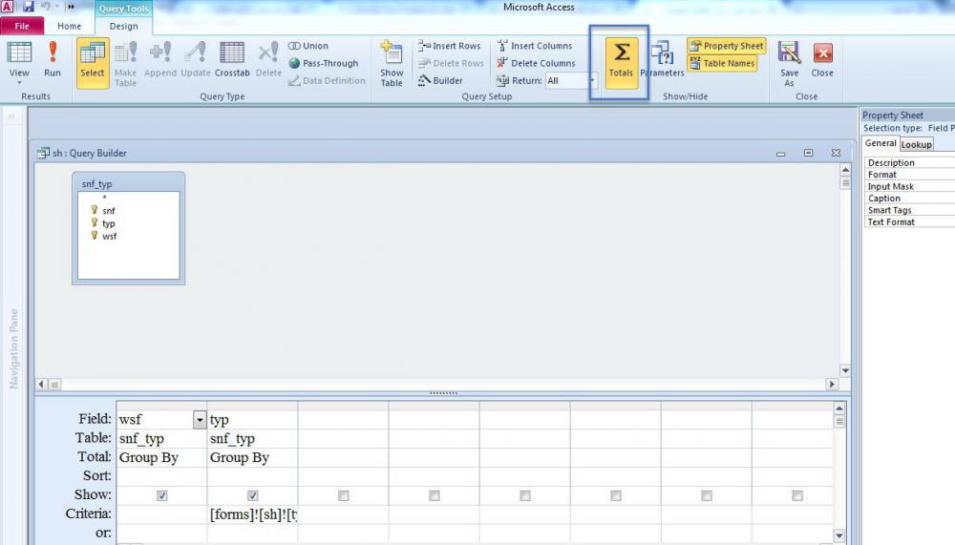Toggle Table Names row display

click(722, 63)
